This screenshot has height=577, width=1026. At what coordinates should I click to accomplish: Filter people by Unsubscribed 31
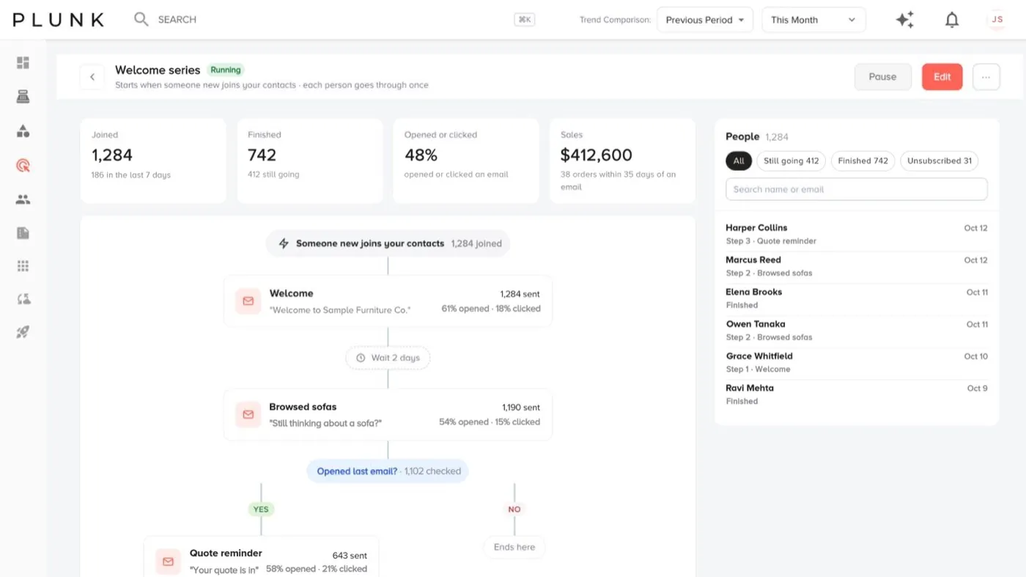(x=940, y=161)
